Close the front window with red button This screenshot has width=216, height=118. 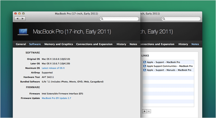[x=15, y=14]
